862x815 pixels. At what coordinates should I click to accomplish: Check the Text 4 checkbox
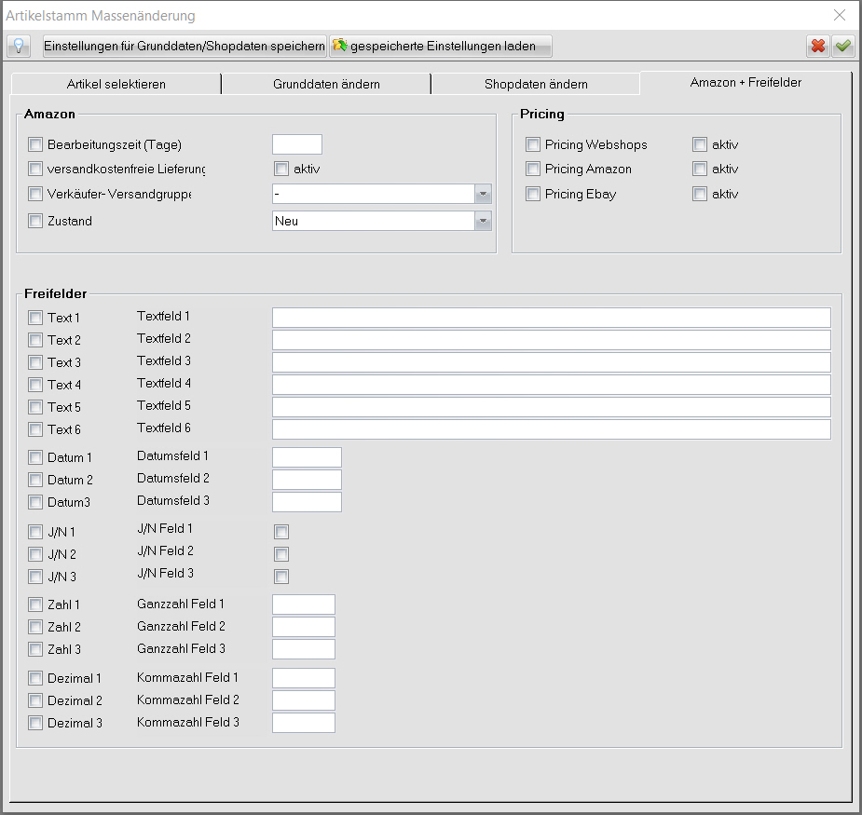click(35, 385)
